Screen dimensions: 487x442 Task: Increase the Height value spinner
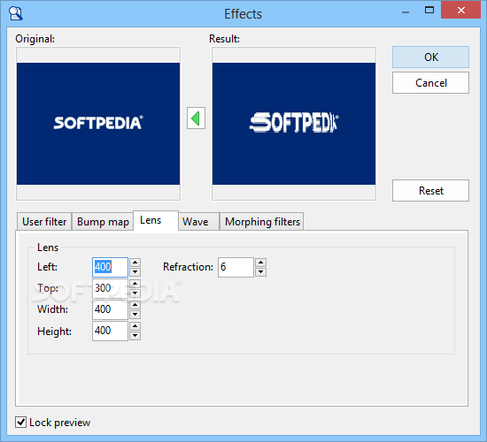click(x=135, y=326)
